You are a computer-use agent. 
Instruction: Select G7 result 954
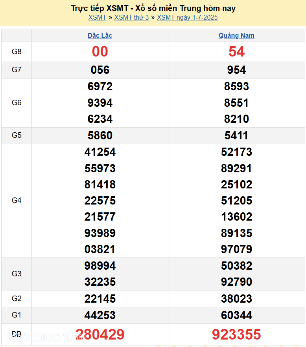(x=236, y=70)
